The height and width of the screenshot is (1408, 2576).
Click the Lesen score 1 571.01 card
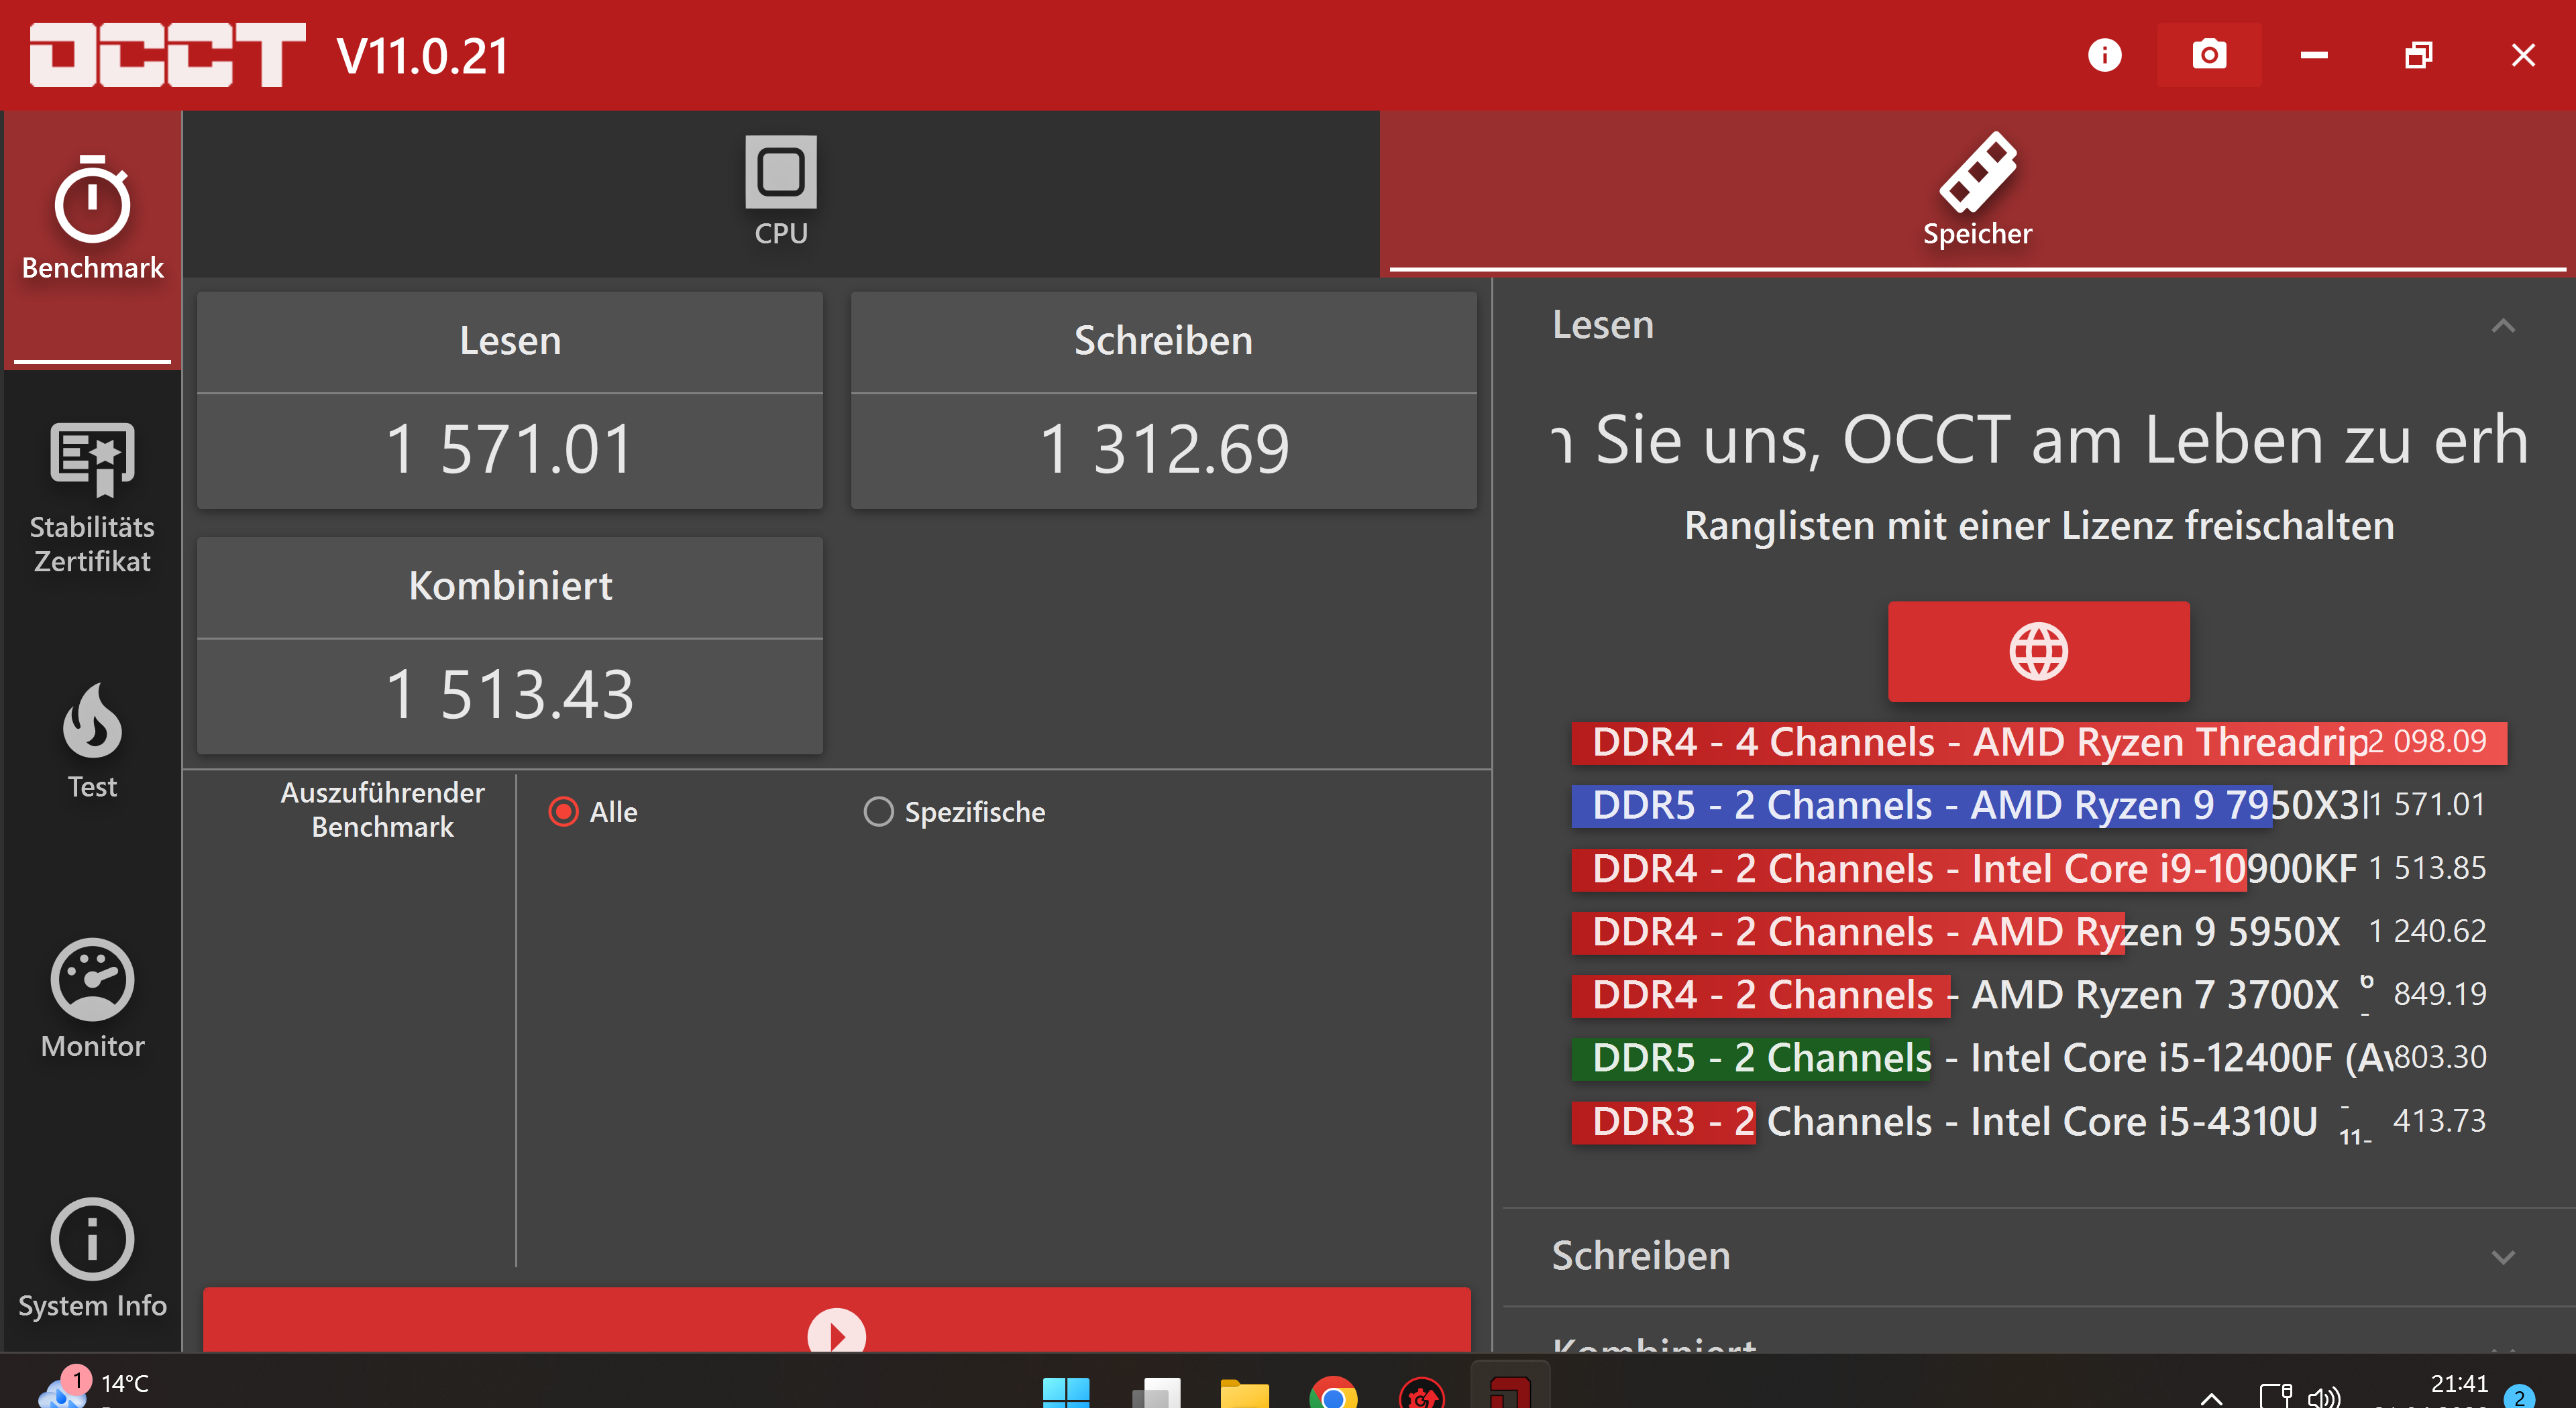point(510,449)
